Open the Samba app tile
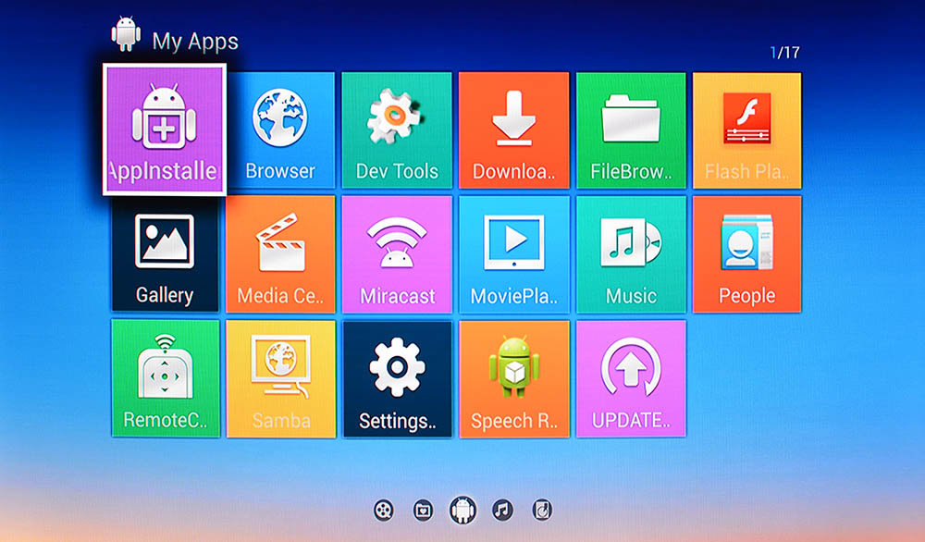Image resolution: width=925 pixels, height=542 pixels. 281,378
